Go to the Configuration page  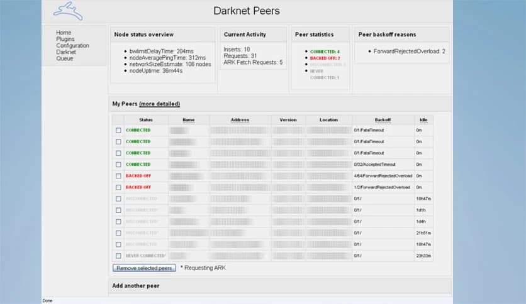(72, 45)
